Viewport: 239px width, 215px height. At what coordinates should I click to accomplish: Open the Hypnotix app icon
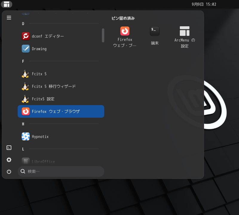pyautogui.click(x=26, y=136)
